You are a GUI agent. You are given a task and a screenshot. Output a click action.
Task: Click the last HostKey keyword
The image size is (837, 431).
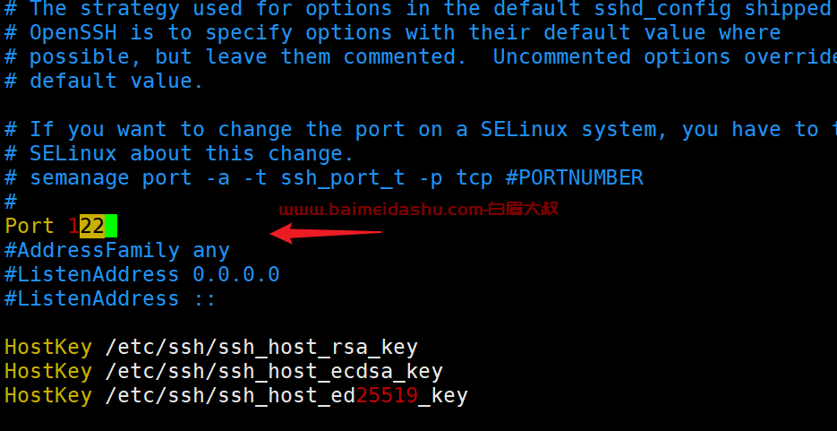pos(48,396)
